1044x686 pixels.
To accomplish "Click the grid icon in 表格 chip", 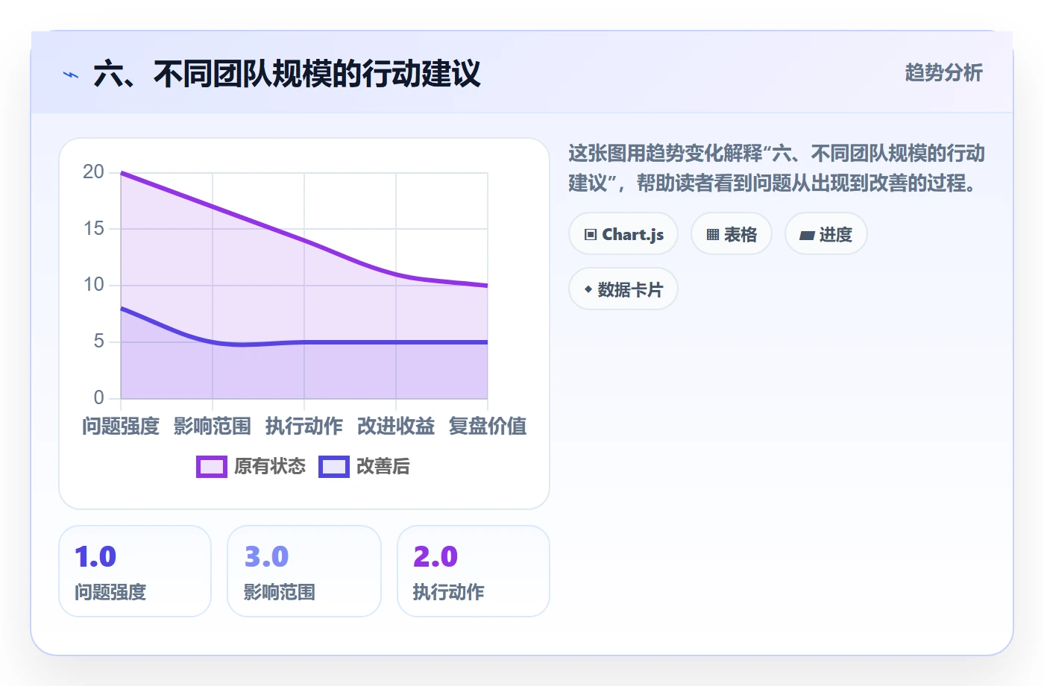I will point(713,235).
